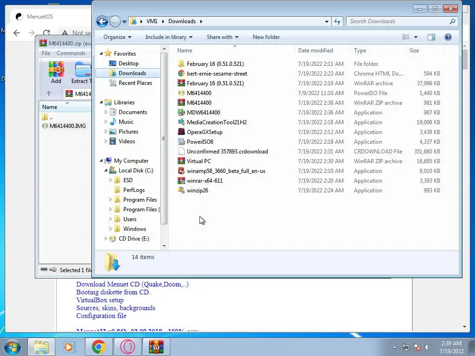The height and width of the screenshot is (356, 475).
Task: Open Opera GX from the taskbar
Action: (128, 347)
